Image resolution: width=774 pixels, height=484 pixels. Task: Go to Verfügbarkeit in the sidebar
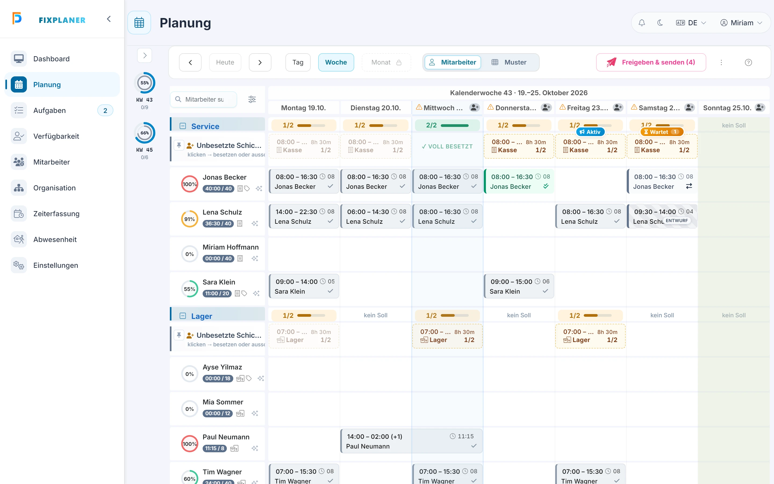coord(62,136)
